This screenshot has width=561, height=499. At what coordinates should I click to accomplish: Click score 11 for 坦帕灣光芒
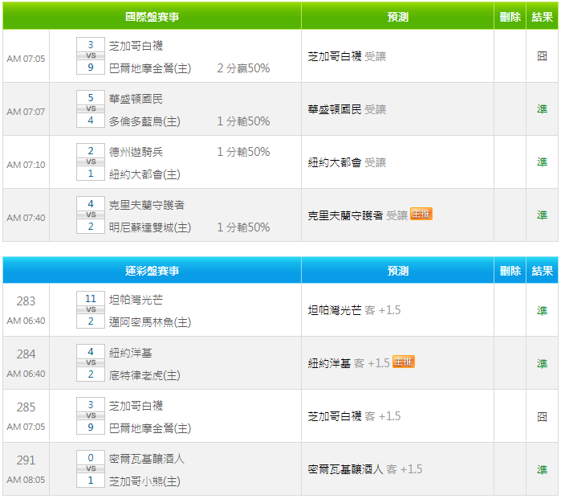91,298
